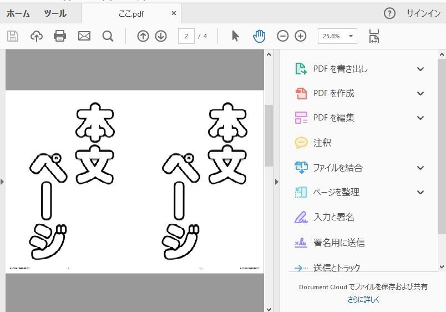This screenshot has height=312, width=446.
Task: Click the 注釈 tool label
Action: click(x=322, y=142)
